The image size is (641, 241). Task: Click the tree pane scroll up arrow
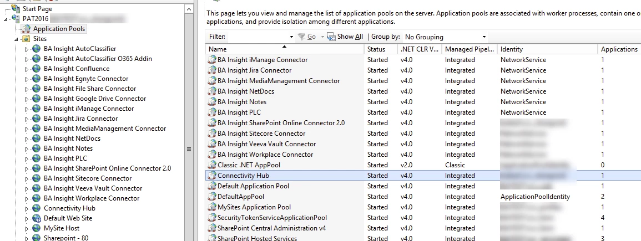pyautogui.click(x=189, y=9)
